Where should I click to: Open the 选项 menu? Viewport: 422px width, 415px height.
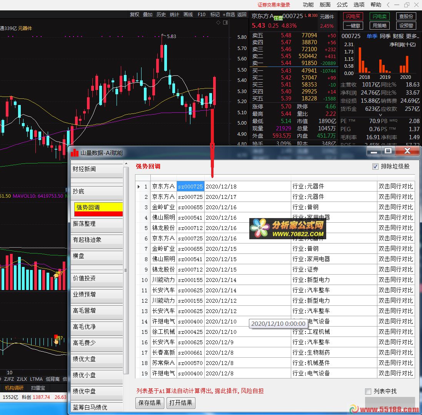coord(359,5)
